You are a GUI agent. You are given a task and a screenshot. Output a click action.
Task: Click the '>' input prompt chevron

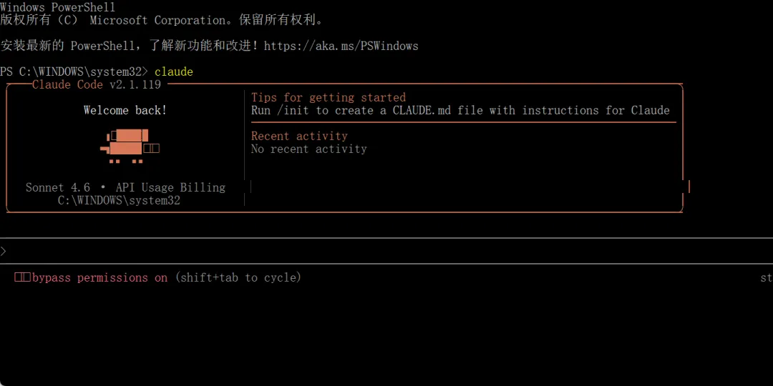4,251
